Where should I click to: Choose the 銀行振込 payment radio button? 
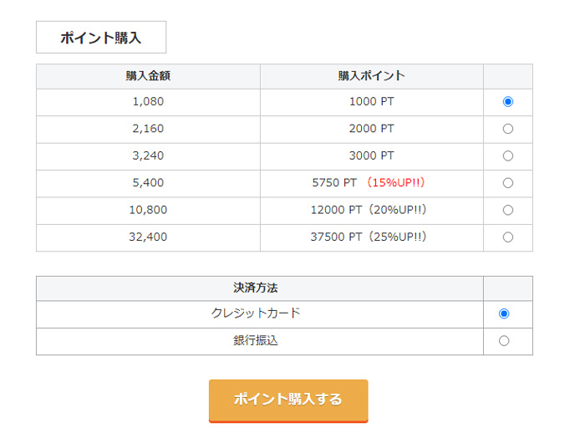click(504, 341)
